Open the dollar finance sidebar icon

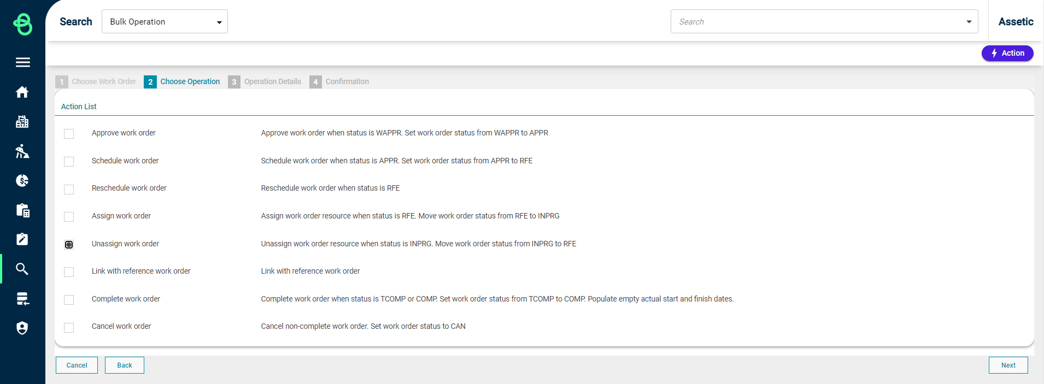coord(22,181)
